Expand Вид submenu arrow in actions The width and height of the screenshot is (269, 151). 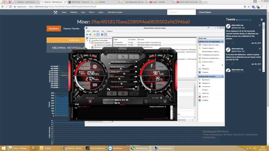click(222, 65)
